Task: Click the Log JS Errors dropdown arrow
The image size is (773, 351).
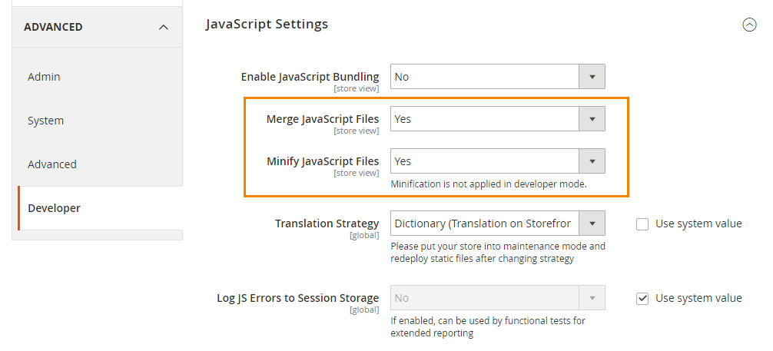Action: [592, 298]
